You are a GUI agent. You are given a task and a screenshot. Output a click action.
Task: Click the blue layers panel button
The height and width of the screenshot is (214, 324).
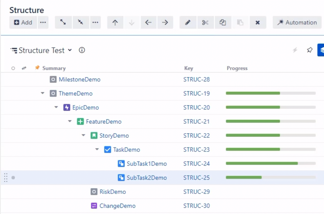coord(321,50)
